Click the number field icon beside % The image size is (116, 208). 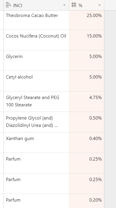coord(74,5)
